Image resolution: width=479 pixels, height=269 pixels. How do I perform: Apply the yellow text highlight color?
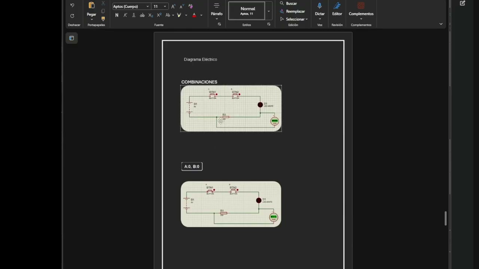pyautogui.click(x=179, y=15)
